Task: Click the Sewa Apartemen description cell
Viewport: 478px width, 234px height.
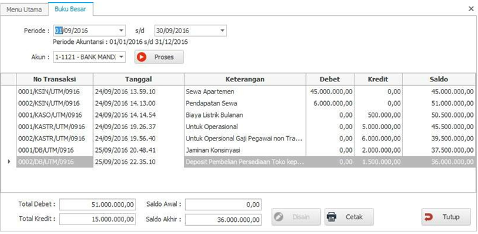Action: pos(245,92)
